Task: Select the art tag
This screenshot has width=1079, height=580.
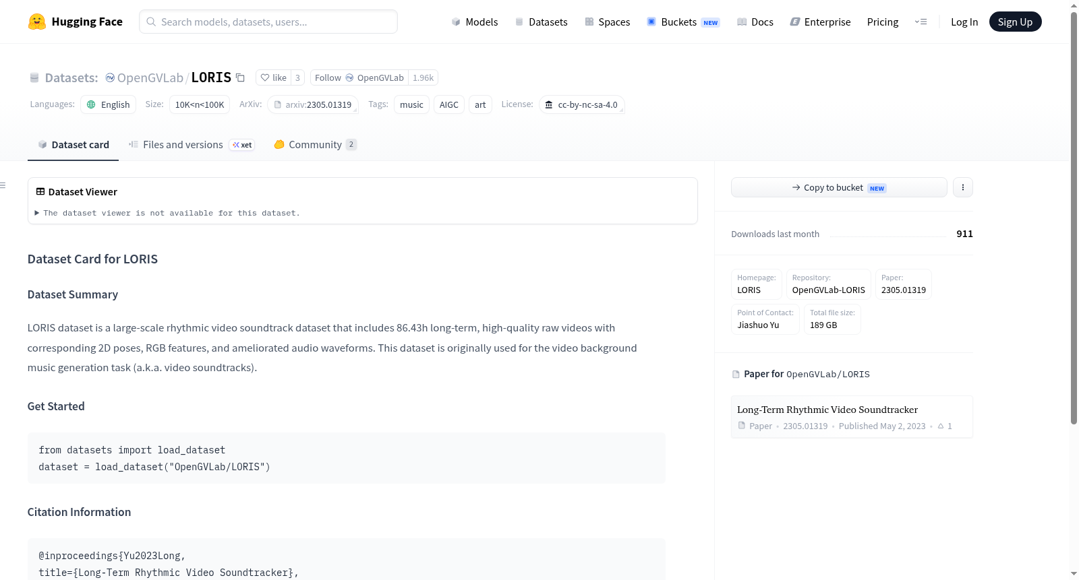Action: click(480, 104)
